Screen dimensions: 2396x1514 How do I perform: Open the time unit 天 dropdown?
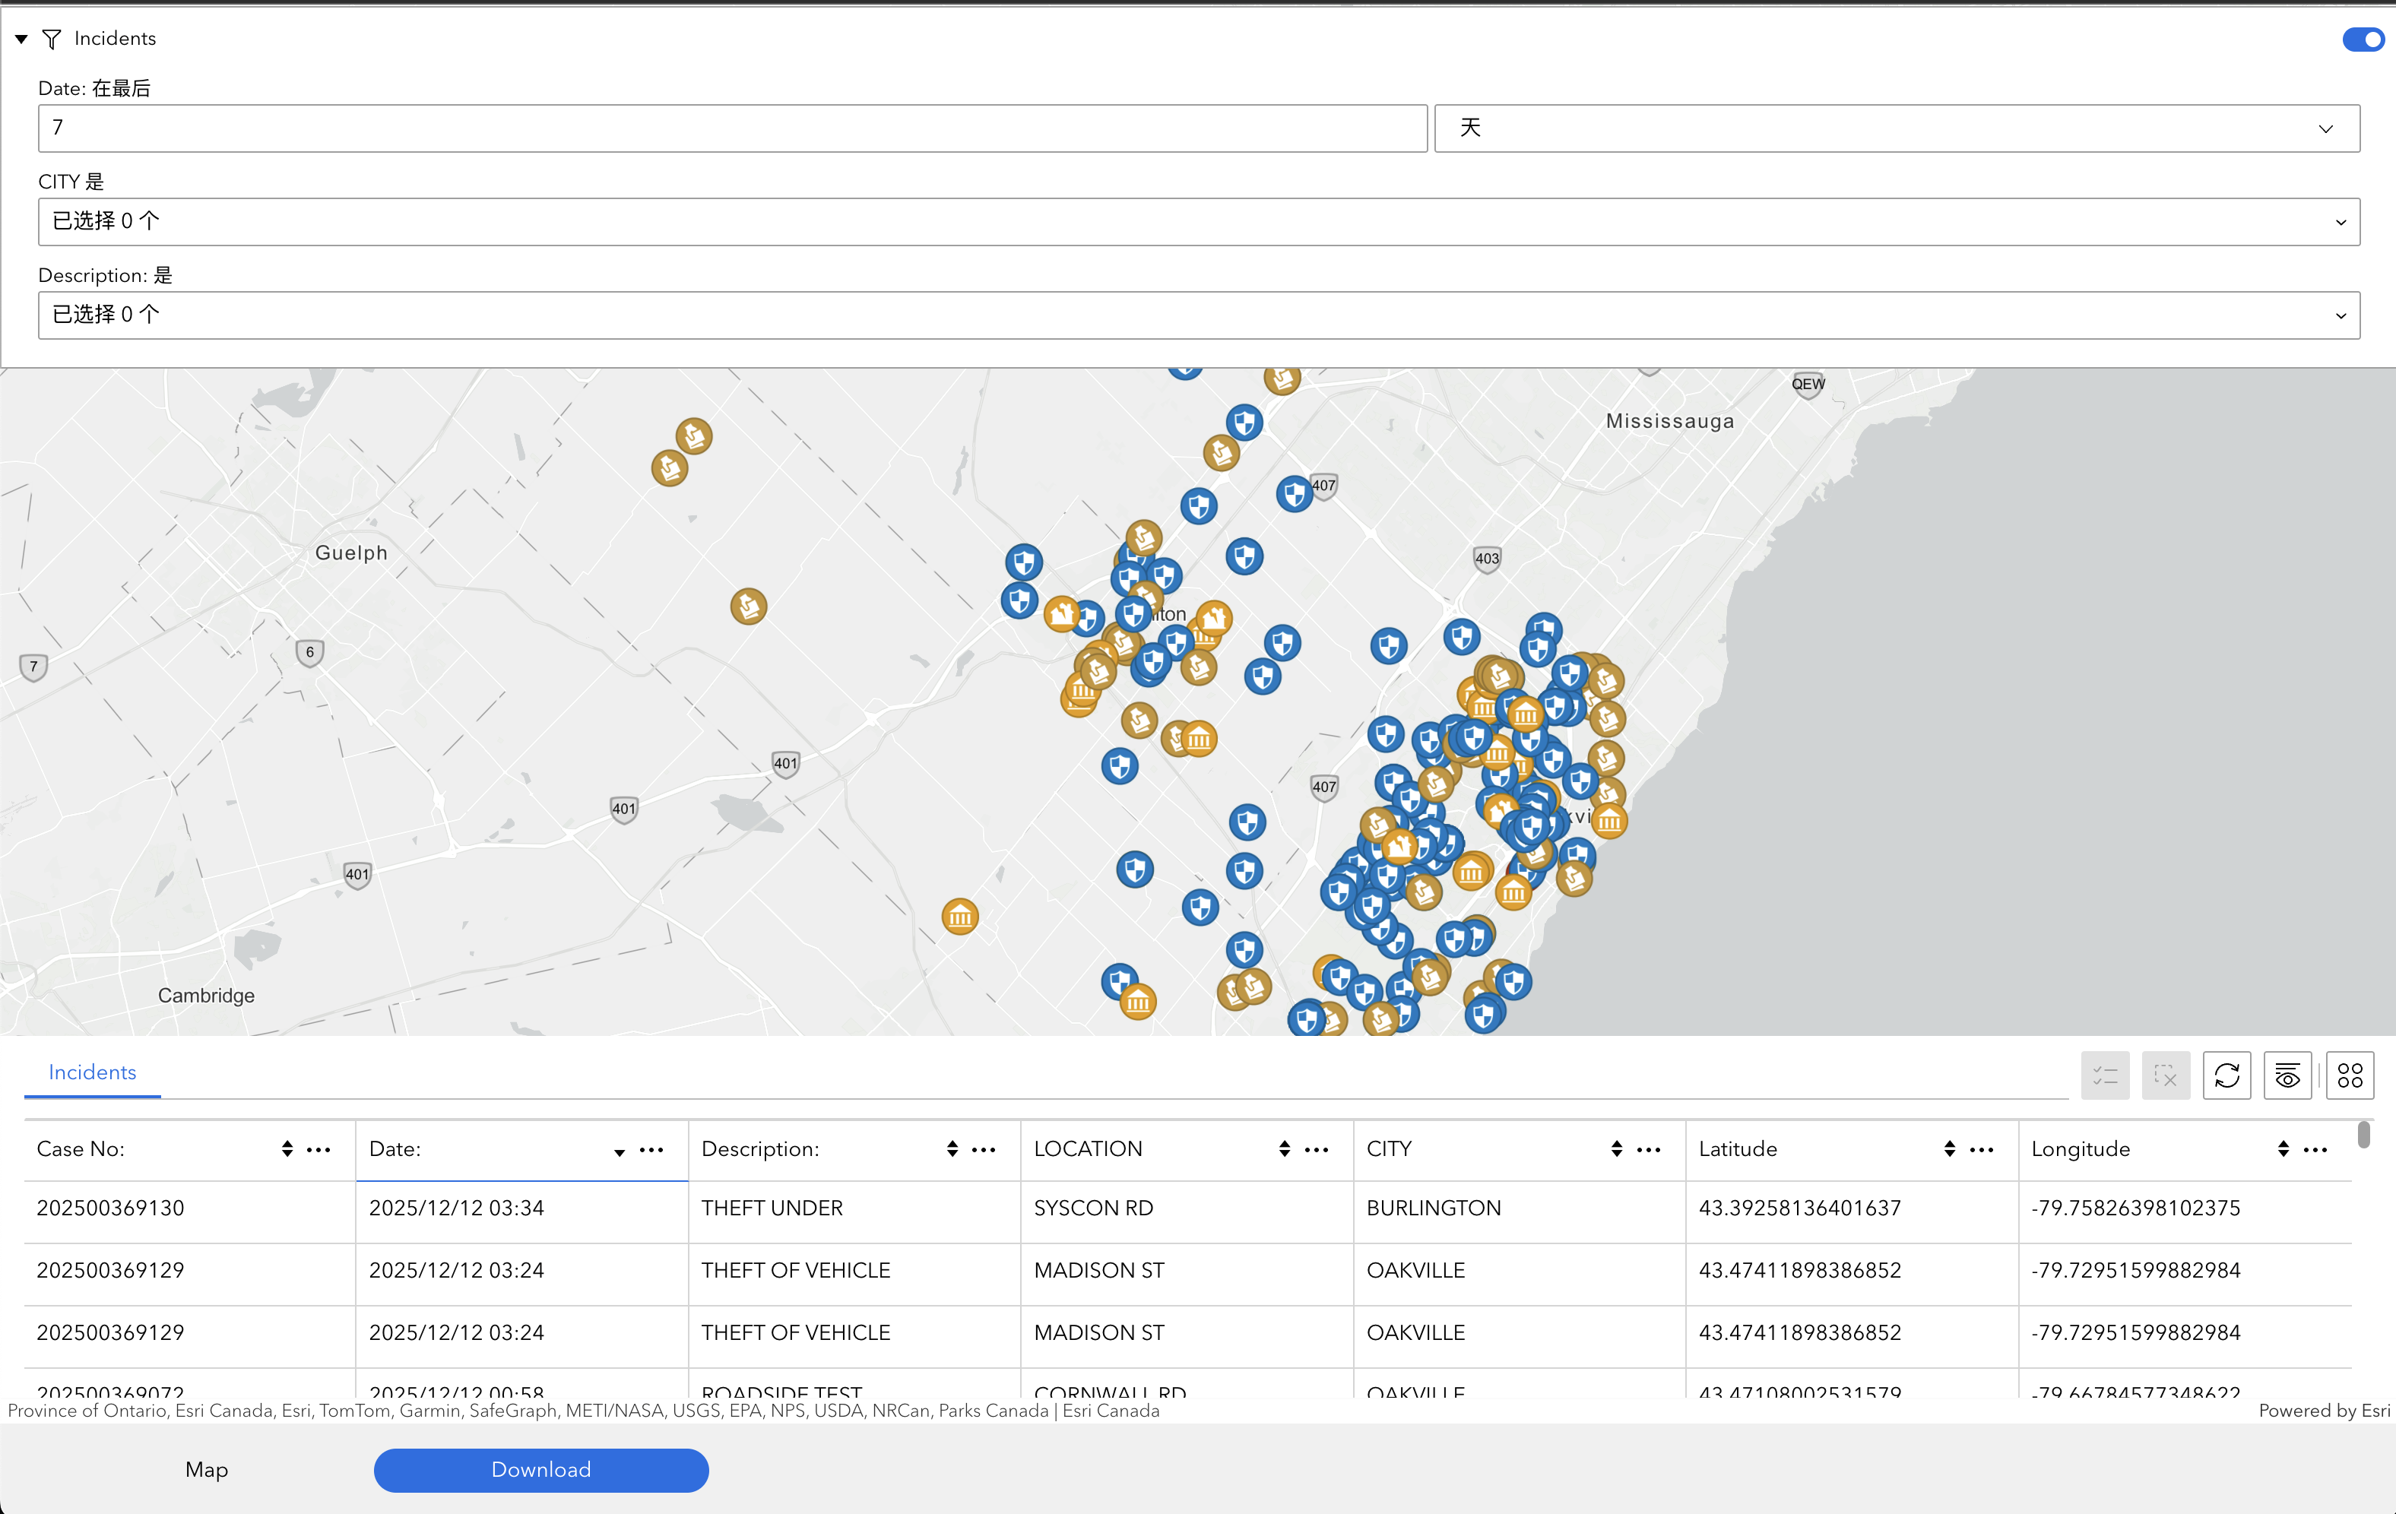coord(1896,128)
